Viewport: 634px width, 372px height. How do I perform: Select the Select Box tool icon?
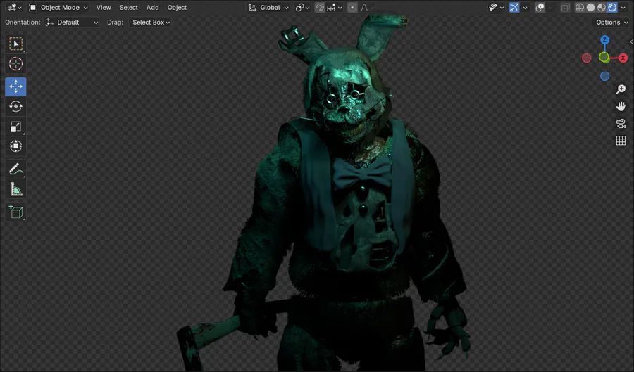pyautogui.click(x=15, y=44)
